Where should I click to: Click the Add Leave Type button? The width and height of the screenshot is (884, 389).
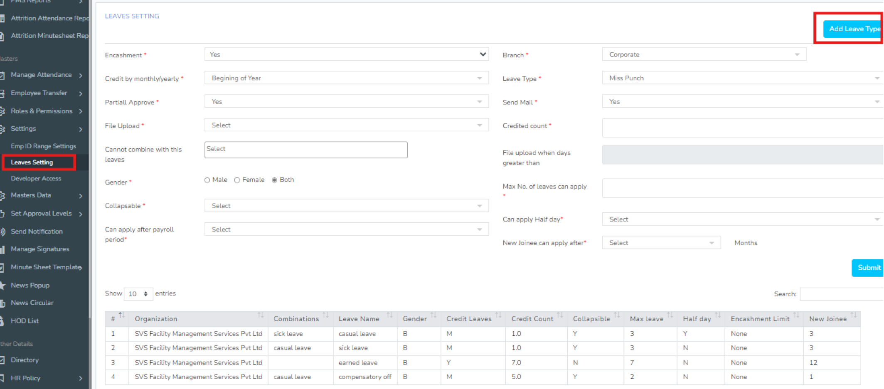(x=854, y=29)
